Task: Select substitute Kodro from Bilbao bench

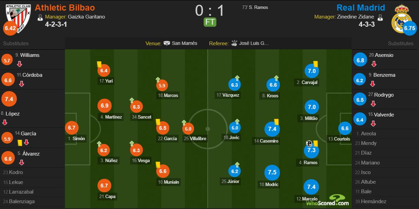Action: [x=16, y=172]
